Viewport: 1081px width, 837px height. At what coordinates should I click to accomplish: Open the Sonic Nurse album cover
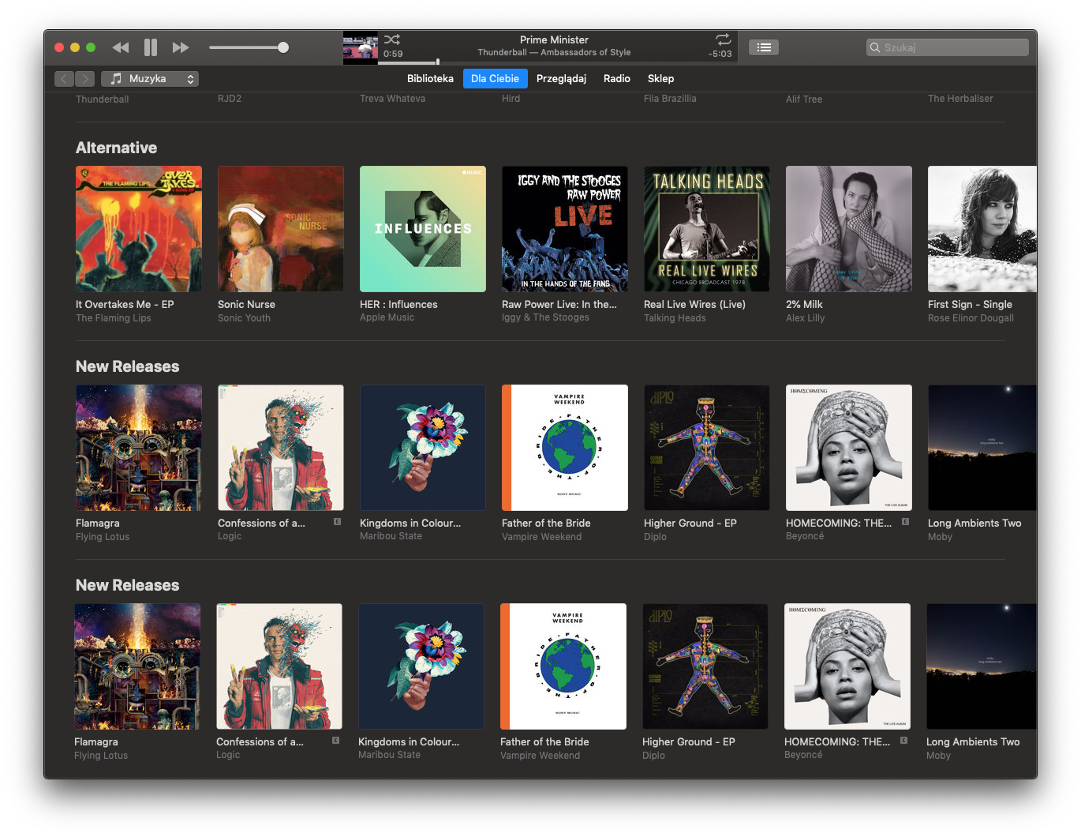coord(281,229)
